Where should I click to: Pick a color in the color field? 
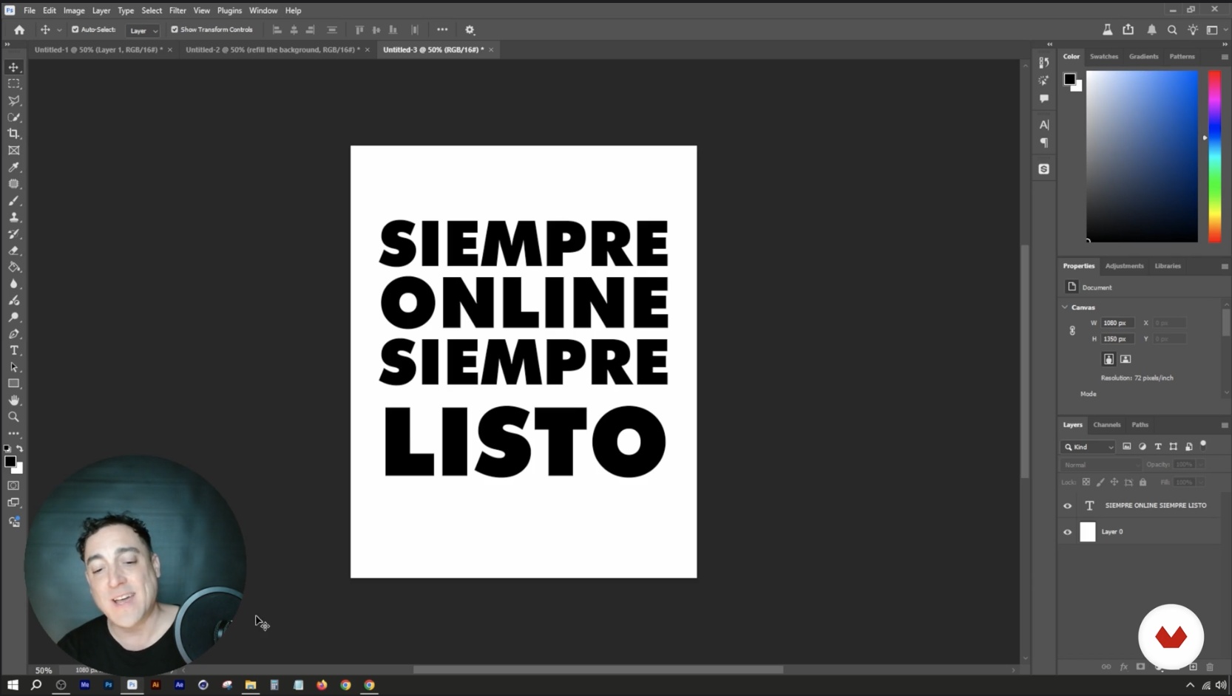point(1142,157)
